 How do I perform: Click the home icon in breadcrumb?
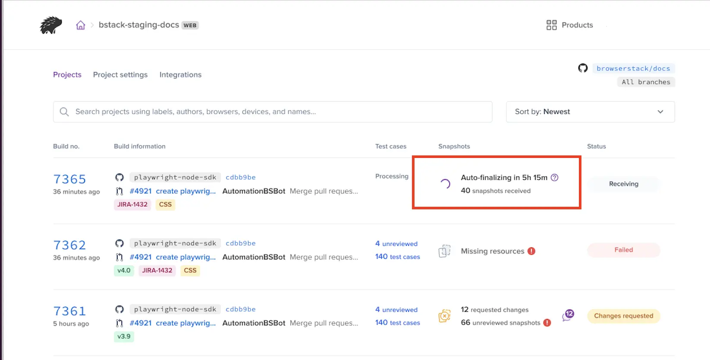point(81,25)
